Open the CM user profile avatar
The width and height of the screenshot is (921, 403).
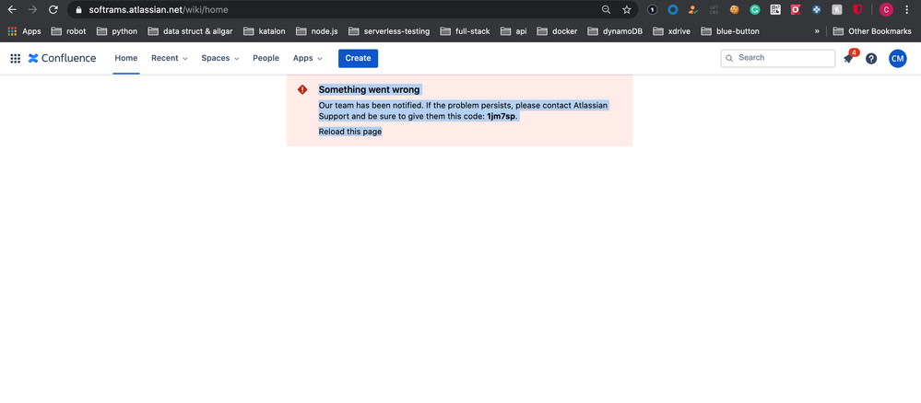click(x=898, y=58)
